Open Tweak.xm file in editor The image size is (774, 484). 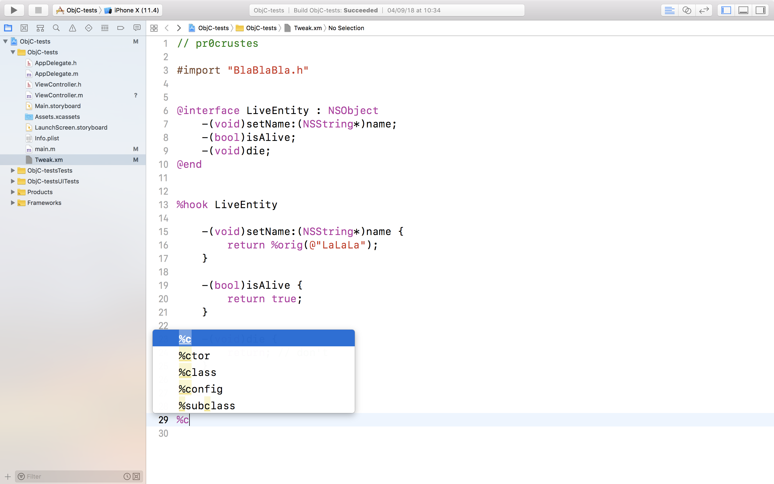[48, 159]
